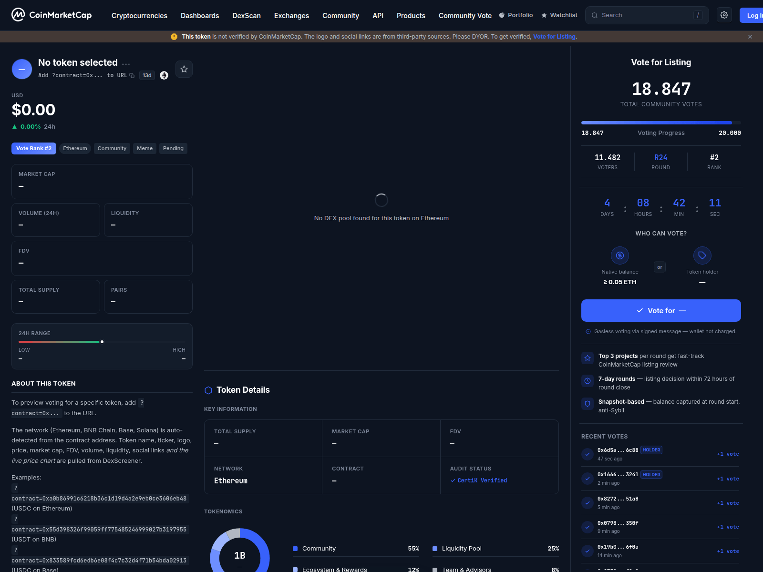Select the Ethereum tag chip
The height and width of the screenshot is (572, 763).
(x=75, y=148)
